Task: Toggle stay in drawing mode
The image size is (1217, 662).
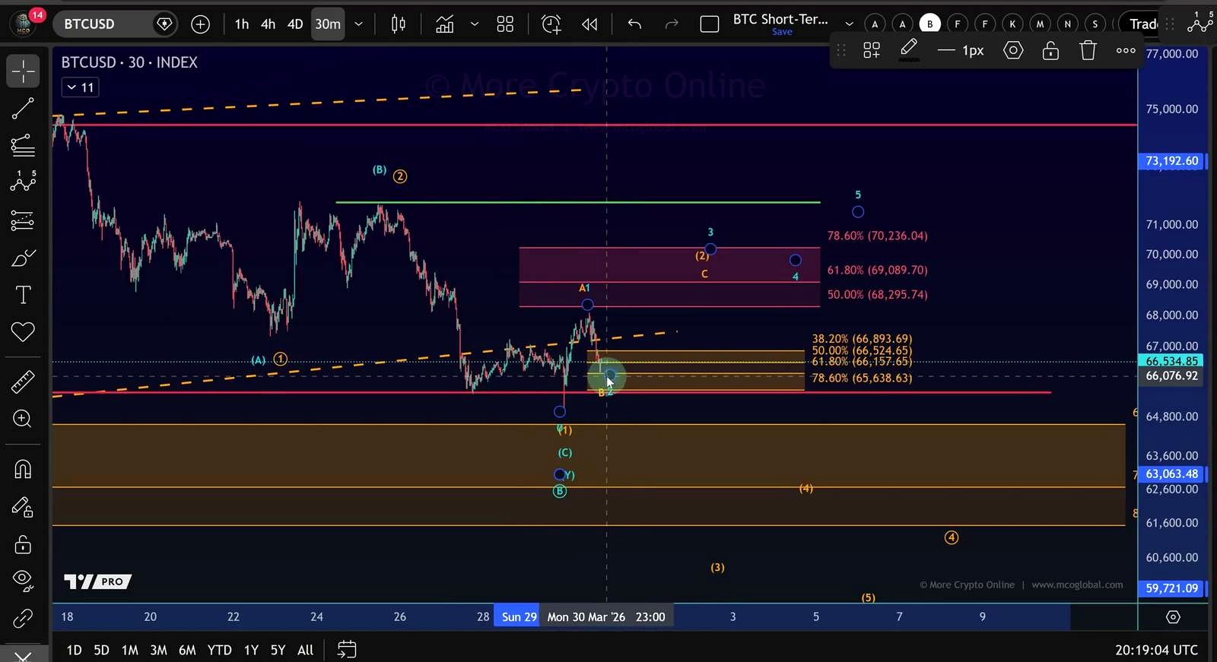Action: pyautogui.click(x=23, y=507)
